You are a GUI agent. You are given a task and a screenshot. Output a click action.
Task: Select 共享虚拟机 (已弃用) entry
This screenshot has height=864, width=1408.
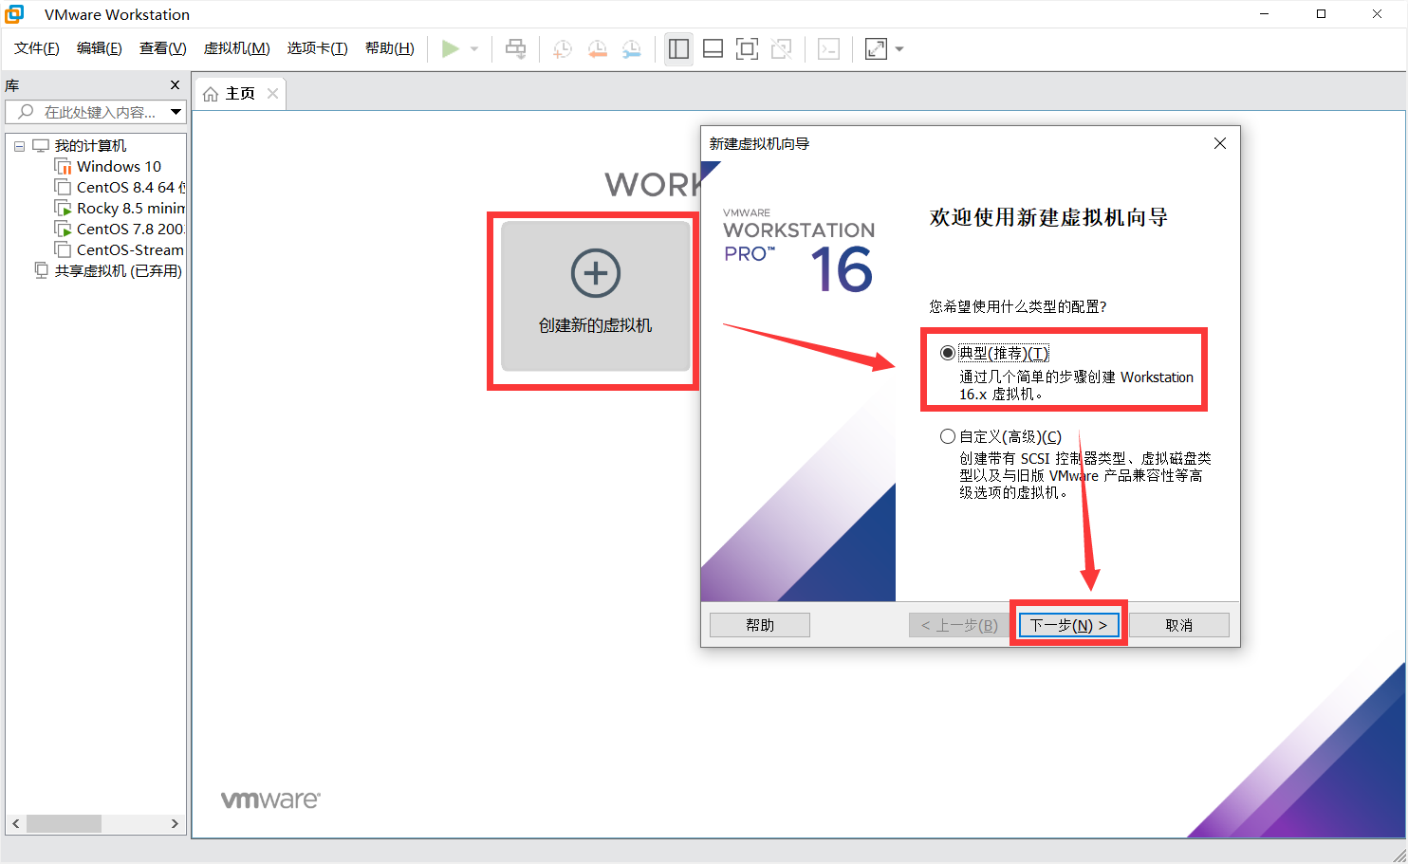click(x=118, y=271)
